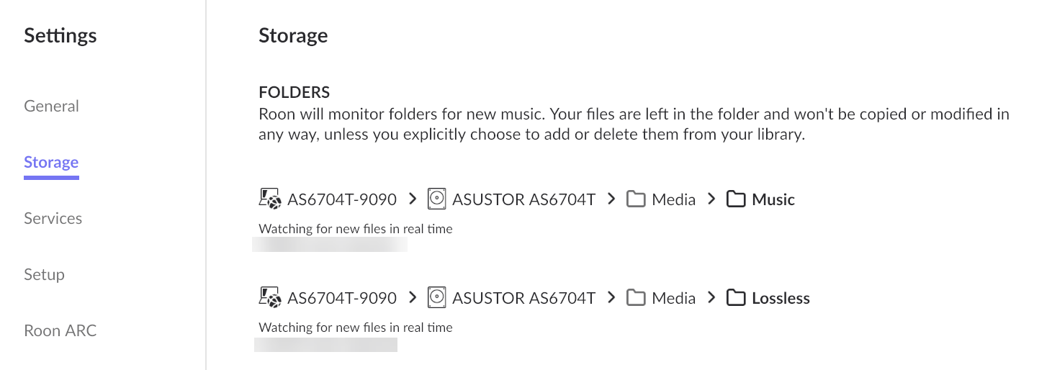This screenshot has height=370, width=1052.
Task: Click chevron after first AS6704T-9090
Action: coord(413,199)
